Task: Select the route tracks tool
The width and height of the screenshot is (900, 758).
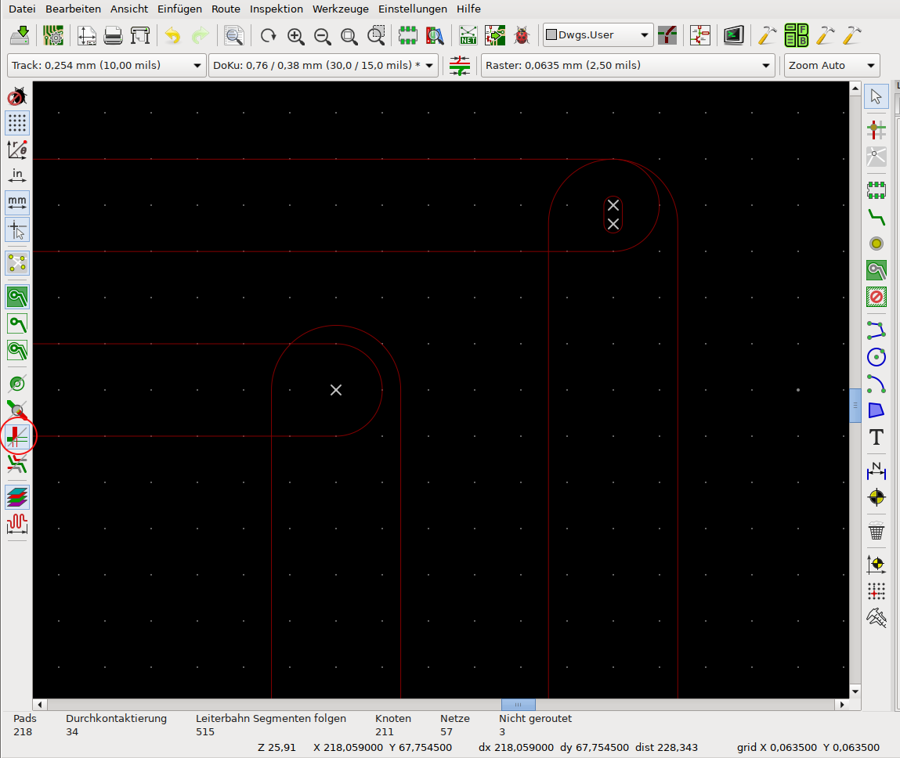Action: tap(877, 217)
